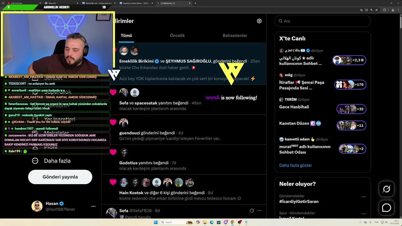Screen dimensions: 402x226
Task: Click Daha fazla göster link
Action: coord(296,165)
